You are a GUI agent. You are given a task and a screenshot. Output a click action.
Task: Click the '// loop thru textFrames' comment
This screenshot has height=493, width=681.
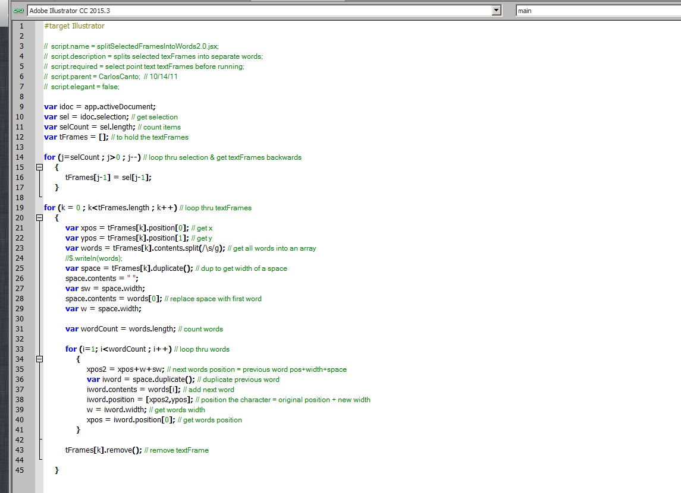point(215,208)
